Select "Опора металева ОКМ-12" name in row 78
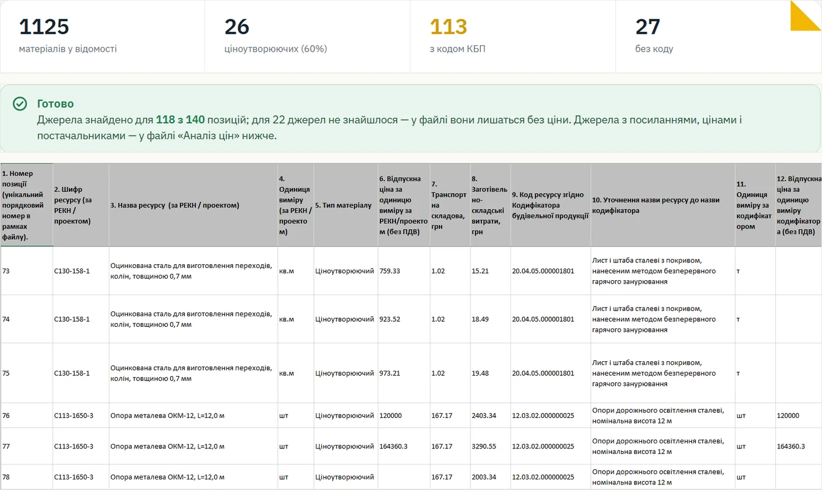822x490 pixels. [x=193, y=477]
